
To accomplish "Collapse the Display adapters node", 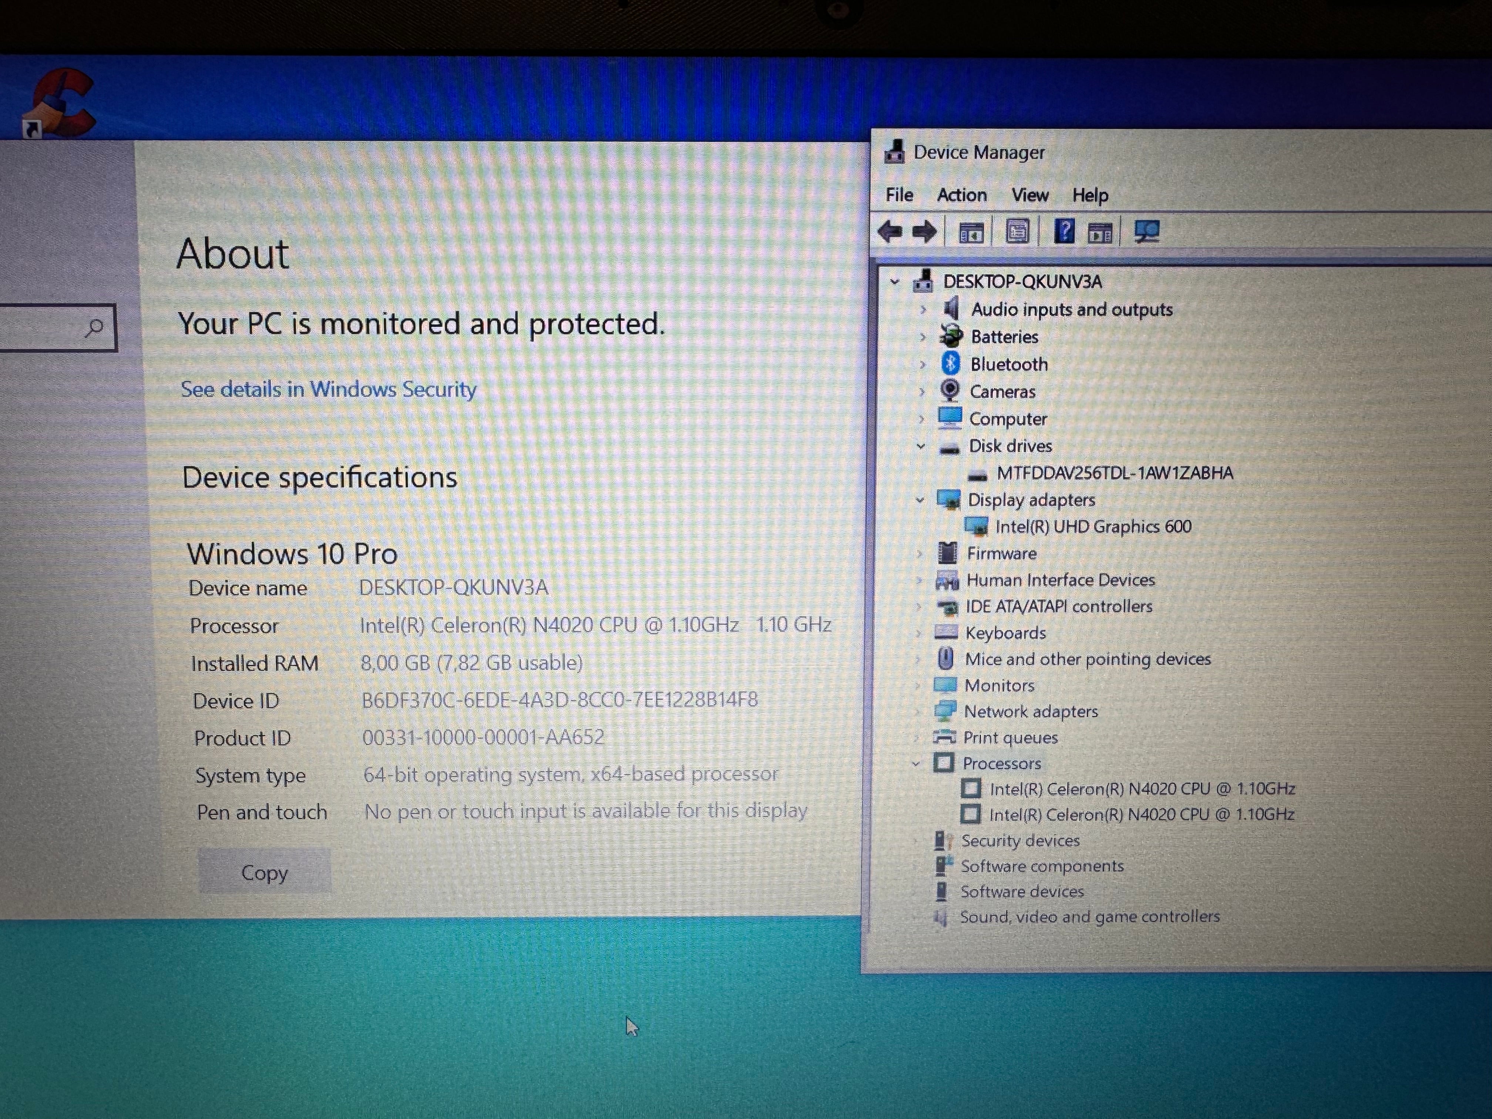I will [x=919, y=500].
